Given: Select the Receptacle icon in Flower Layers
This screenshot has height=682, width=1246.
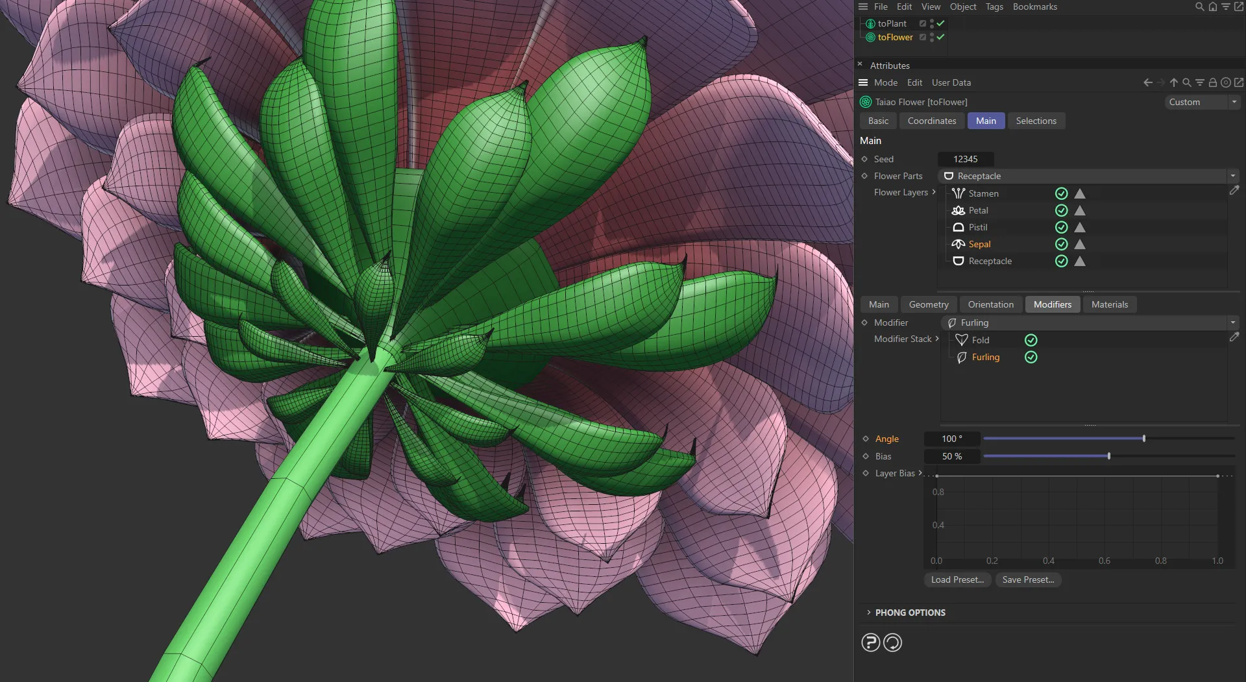Looking at the screenshot, I should pyautogui.click(x=958, y=261).
